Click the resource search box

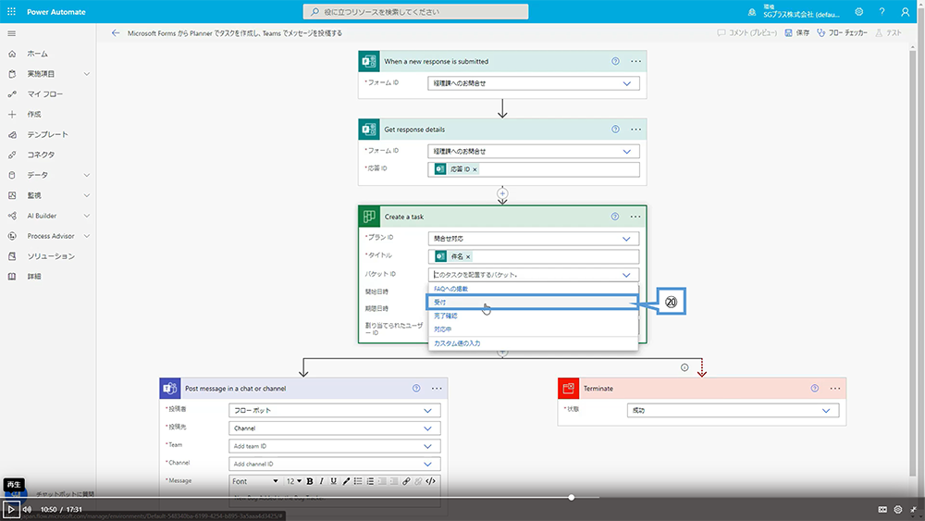(x=416, y=12)
